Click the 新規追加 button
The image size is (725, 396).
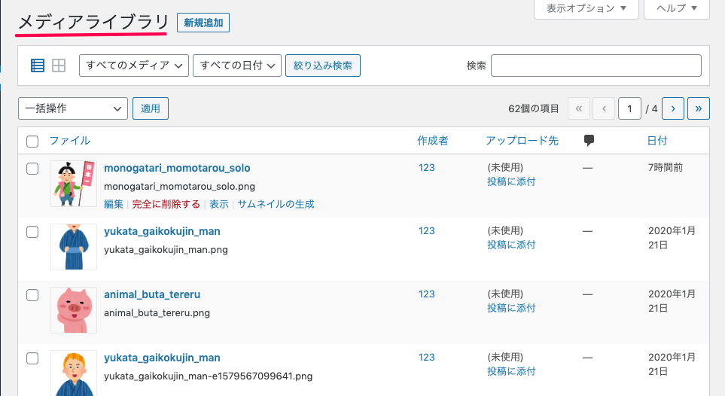[x=203, y=23]
